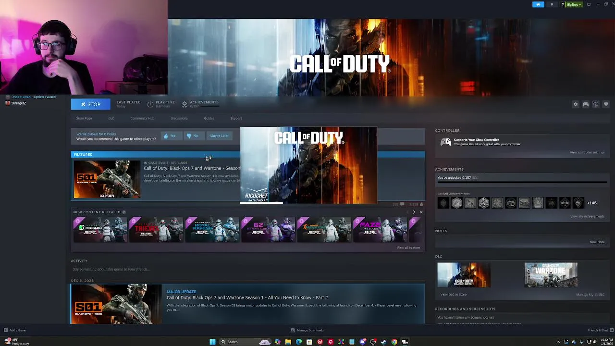Open Microsoft Edge from the taskbar
615x346 pixels.
pos(299,342)
